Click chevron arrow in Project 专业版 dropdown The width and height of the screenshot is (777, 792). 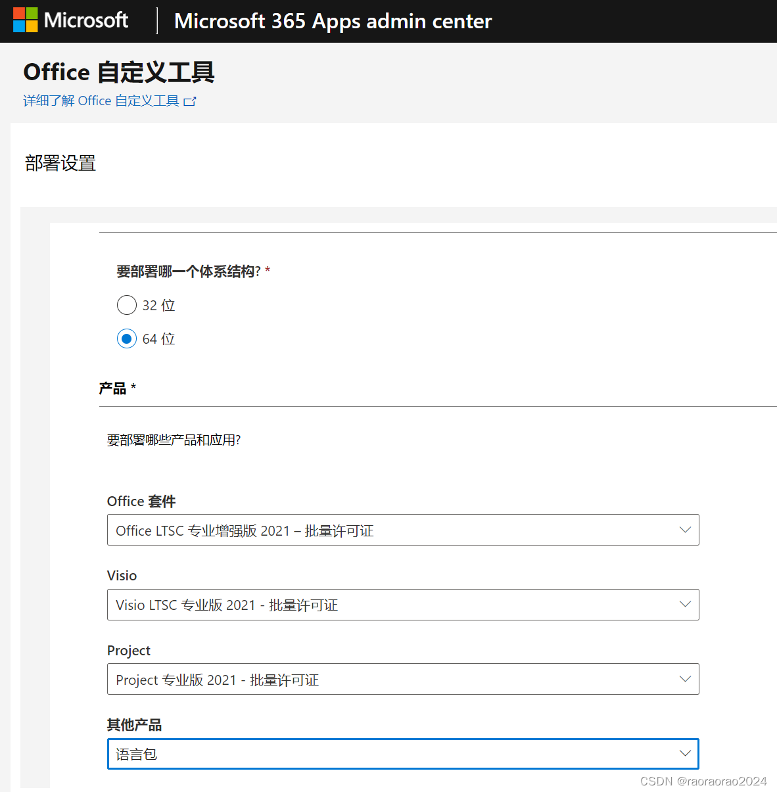point(685,679)
